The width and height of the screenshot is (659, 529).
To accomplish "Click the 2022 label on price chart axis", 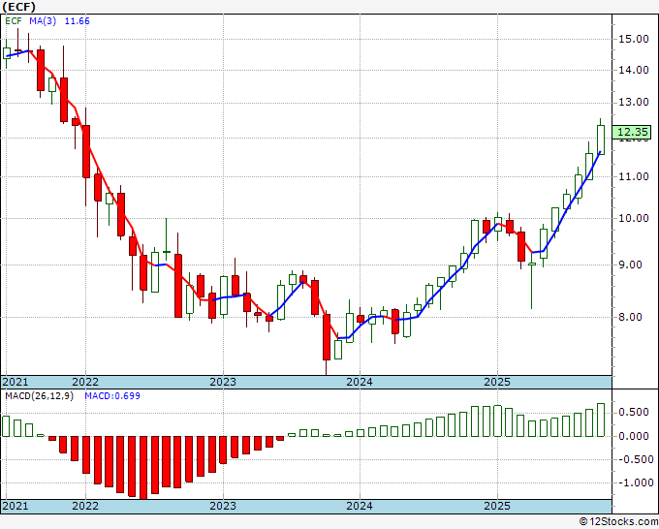I will (x=85, y=382).
